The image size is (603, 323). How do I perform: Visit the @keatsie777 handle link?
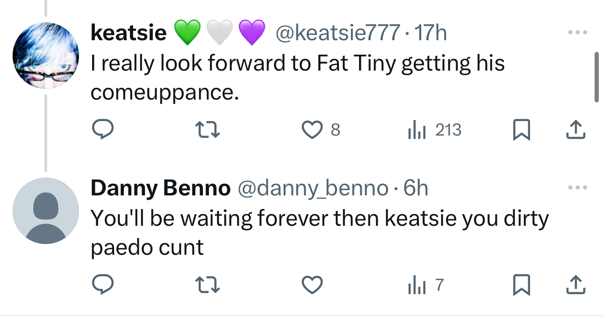(338, 33)
